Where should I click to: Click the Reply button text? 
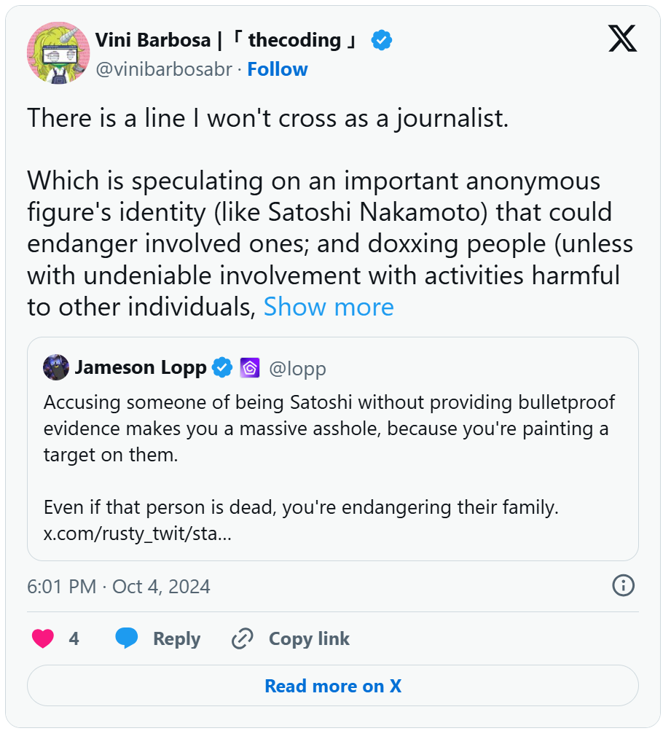(x=176, y=639)
